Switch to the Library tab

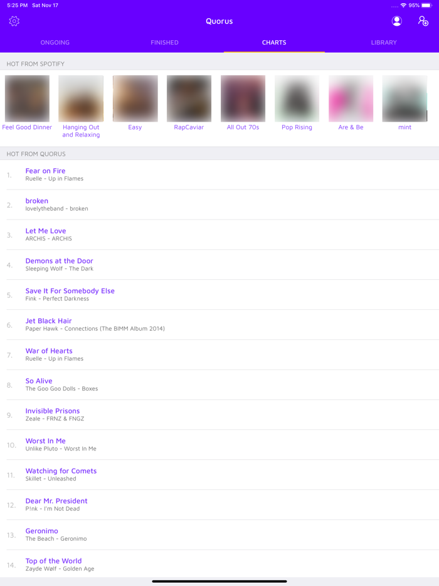point(384,42)
